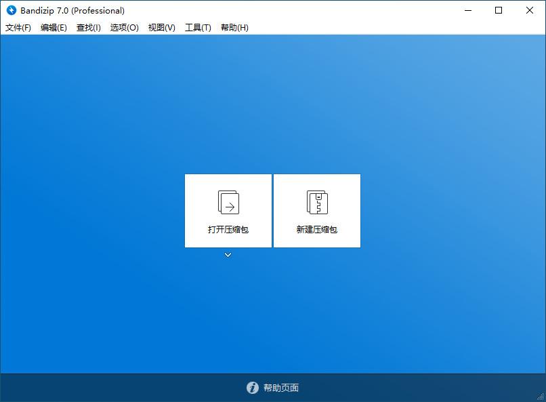Open the 工具 menu
Screen dimensions: 546x402
click(198, 28)
